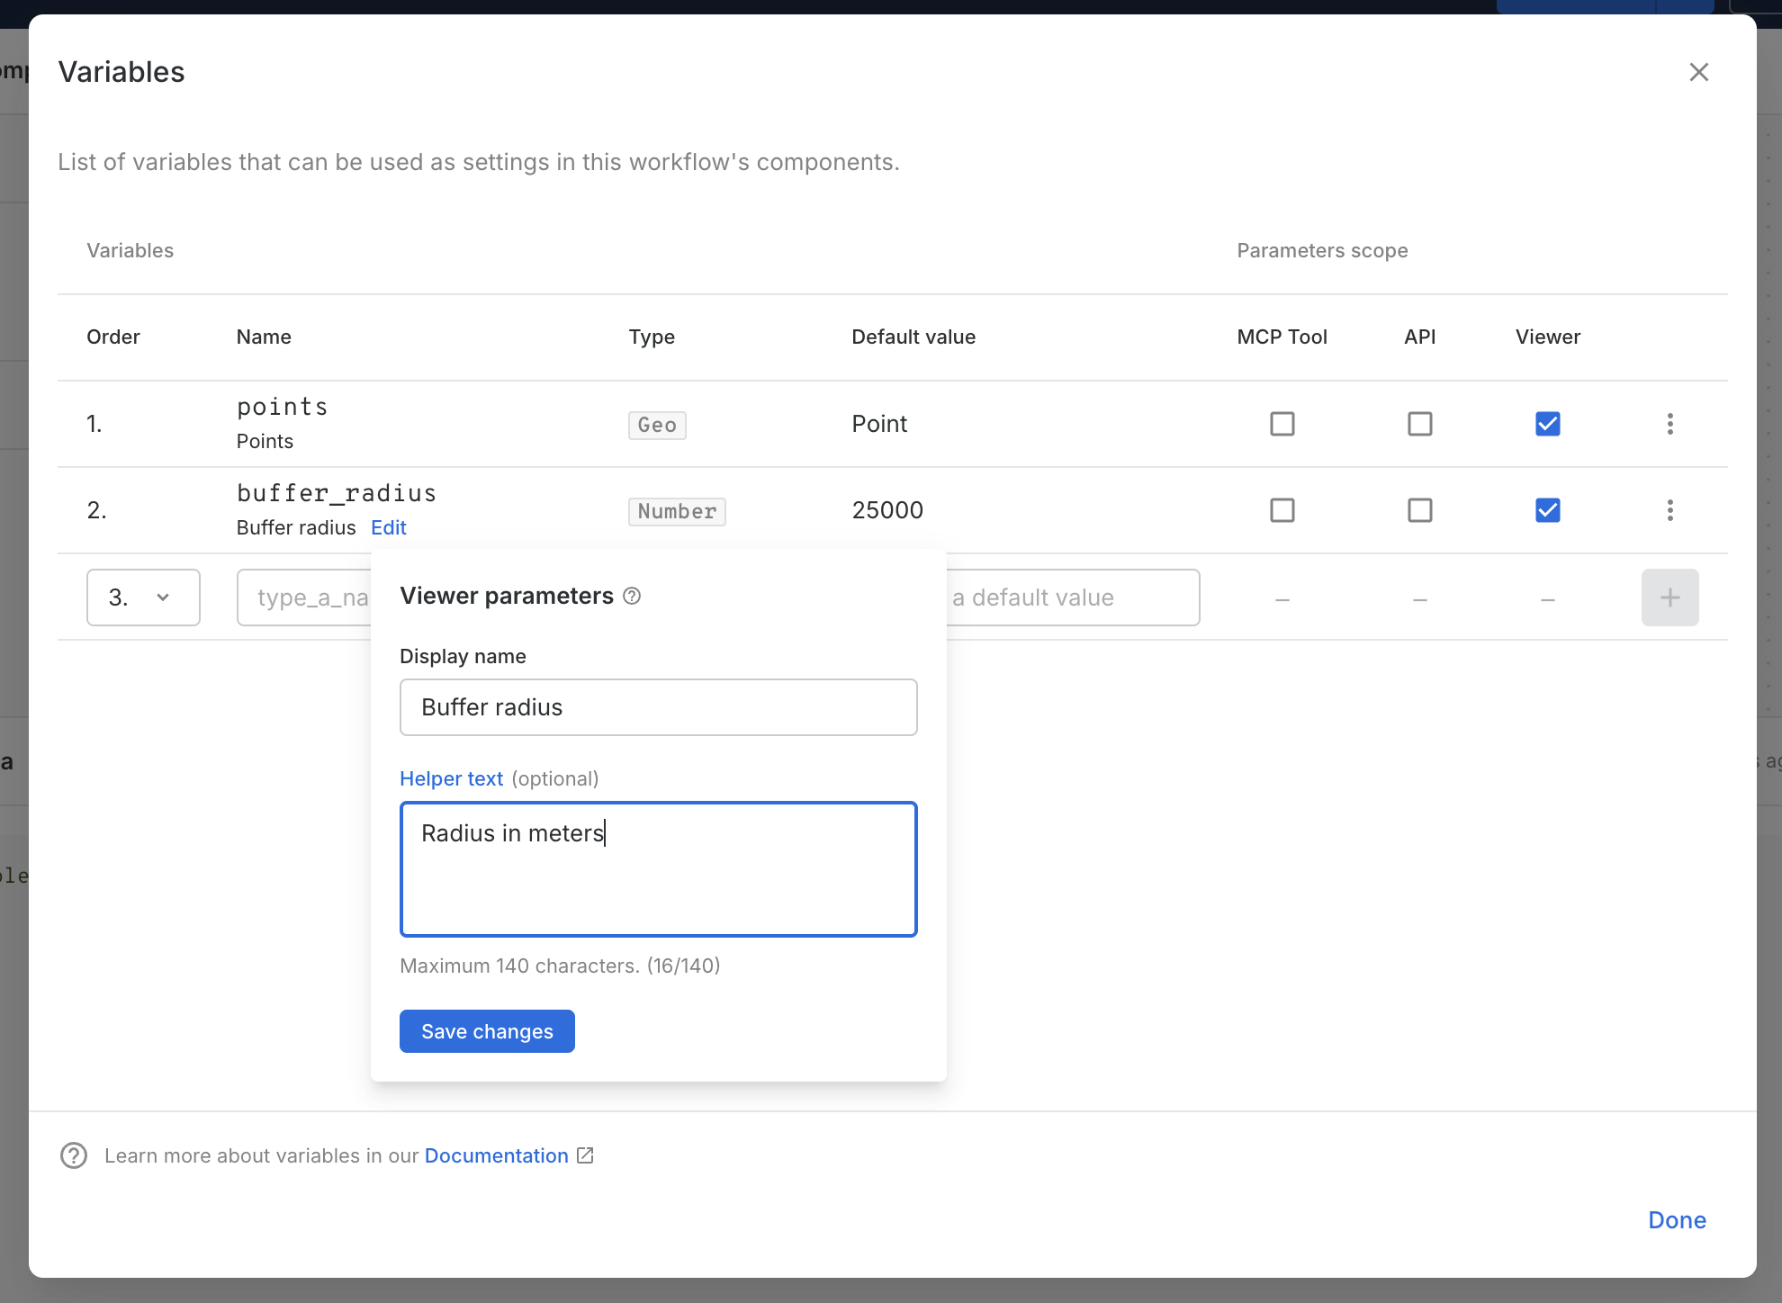
Task: Enable API scope for buffer_radius
Action: pyautogui.click(x=1419, y=510)
